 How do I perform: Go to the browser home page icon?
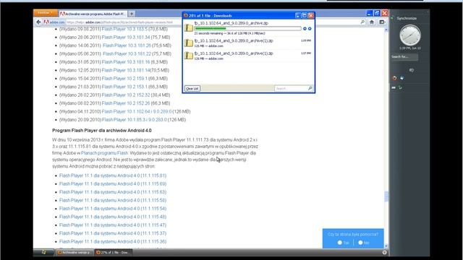pos(372,22)
